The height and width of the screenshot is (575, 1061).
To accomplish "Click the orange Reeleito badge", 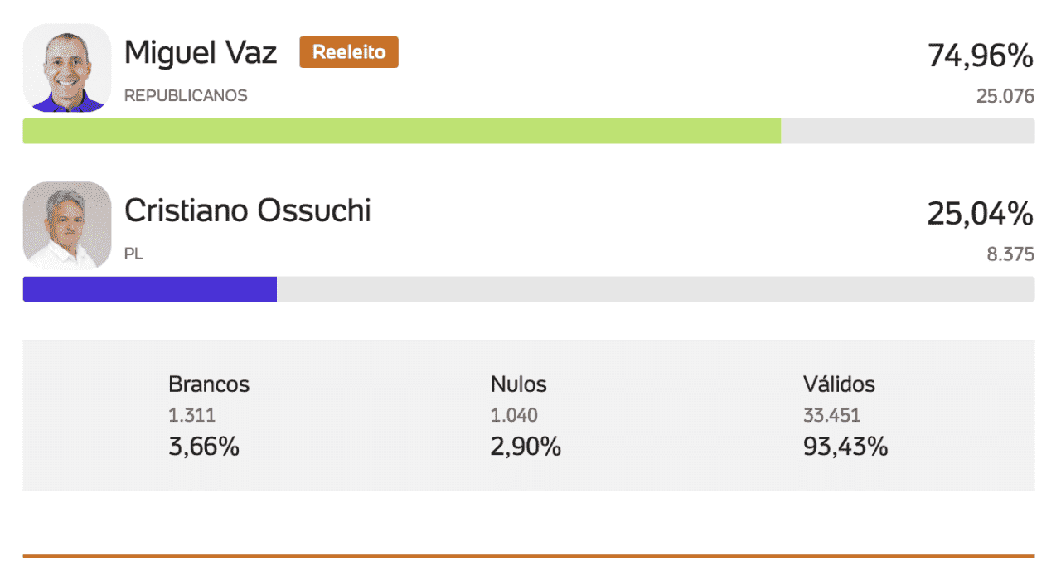I will 349,52.
